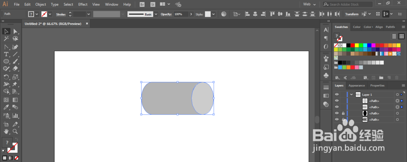Open the graphic Style dropdown
407x162 pixels.
click(x=213, y=14)
